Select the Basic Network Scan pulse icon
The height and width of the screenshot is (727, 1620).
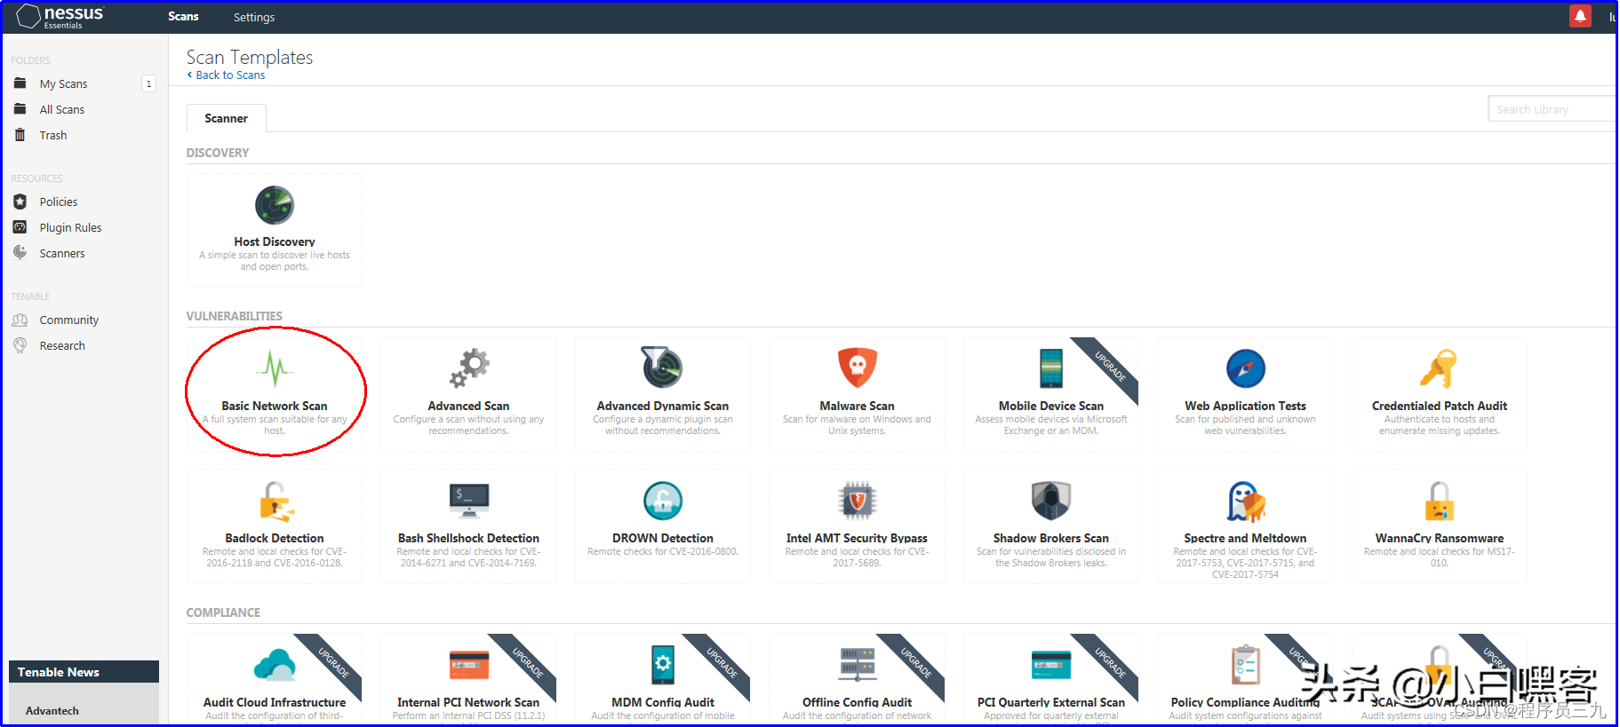[x=275, y=367]
